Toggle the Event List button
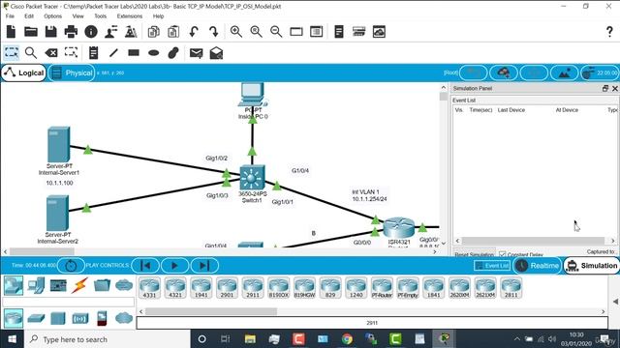This screenshot has height=348, width=620. coord(492,266)
